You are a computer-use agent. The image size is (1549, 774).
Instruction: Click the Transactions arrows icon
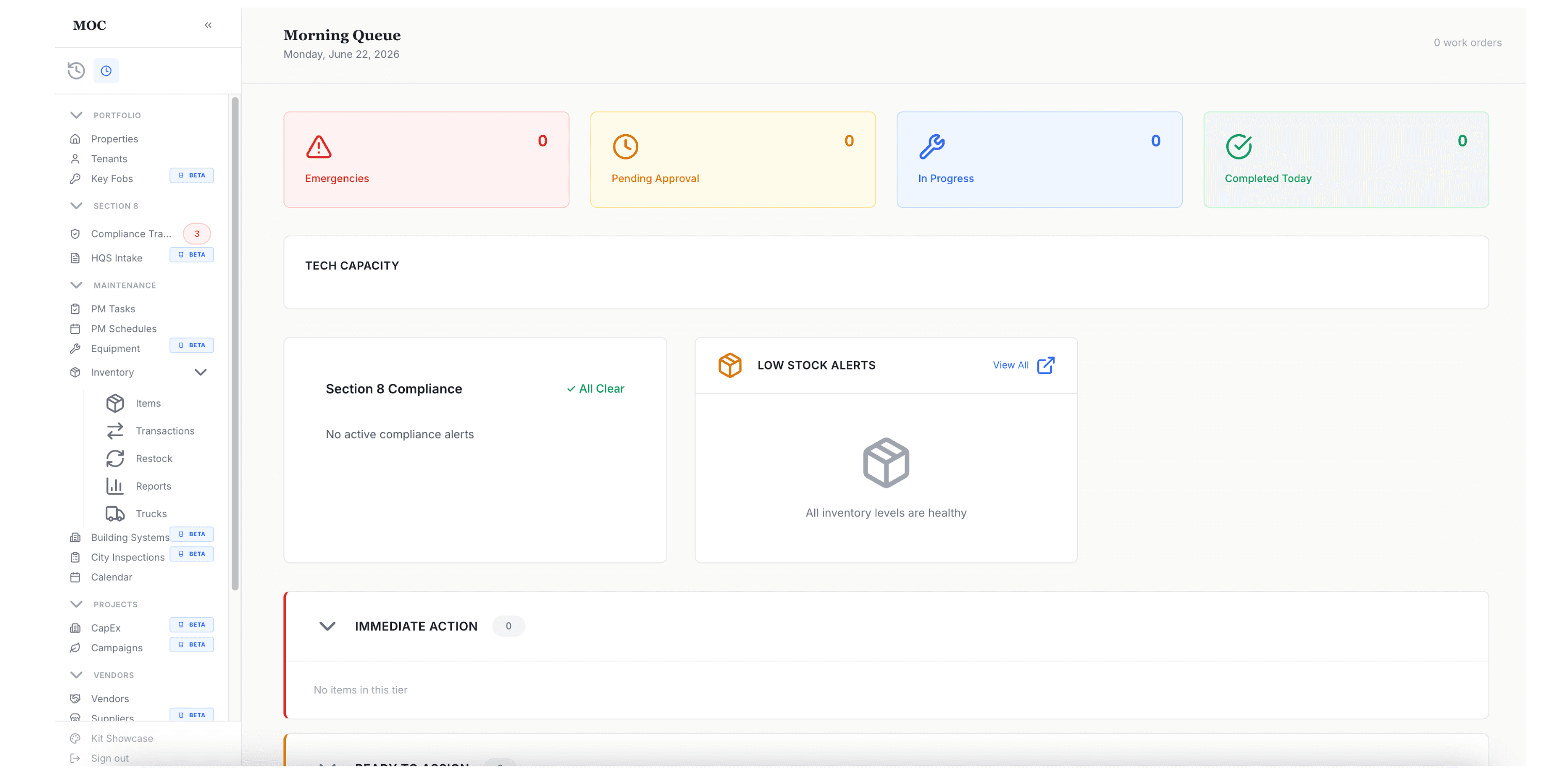[x=115, y=431]
